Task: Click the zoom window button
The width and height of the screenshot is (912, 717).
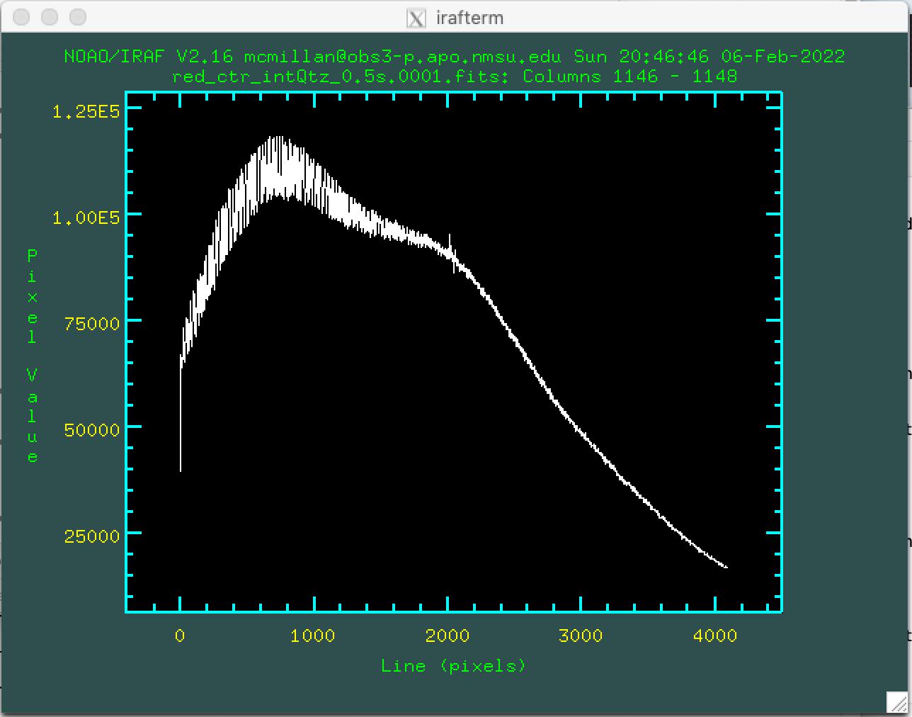Action: click(78, 17)
